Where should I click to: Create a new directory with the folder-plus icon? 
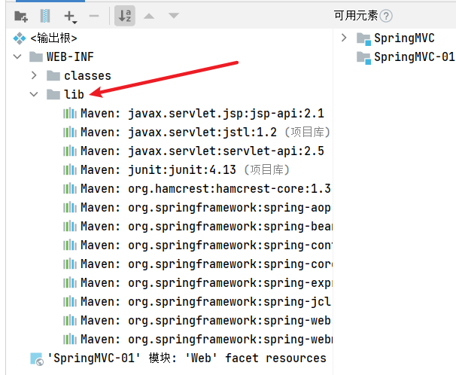(21, 16)
